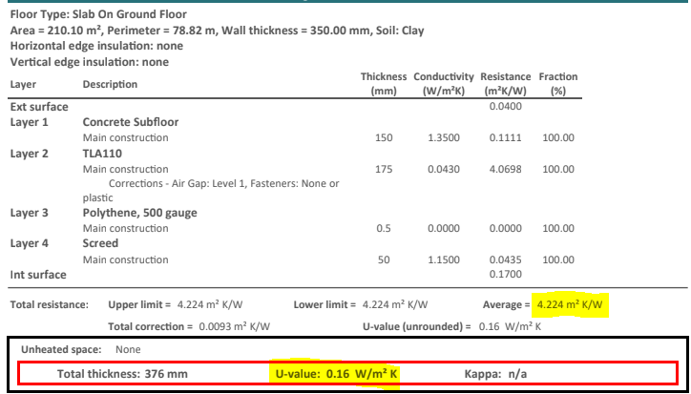Image resolution: width=691 pixels, height=394 pixels.
Task: Click the 'Layer' column header
Action: pos(23,84)
